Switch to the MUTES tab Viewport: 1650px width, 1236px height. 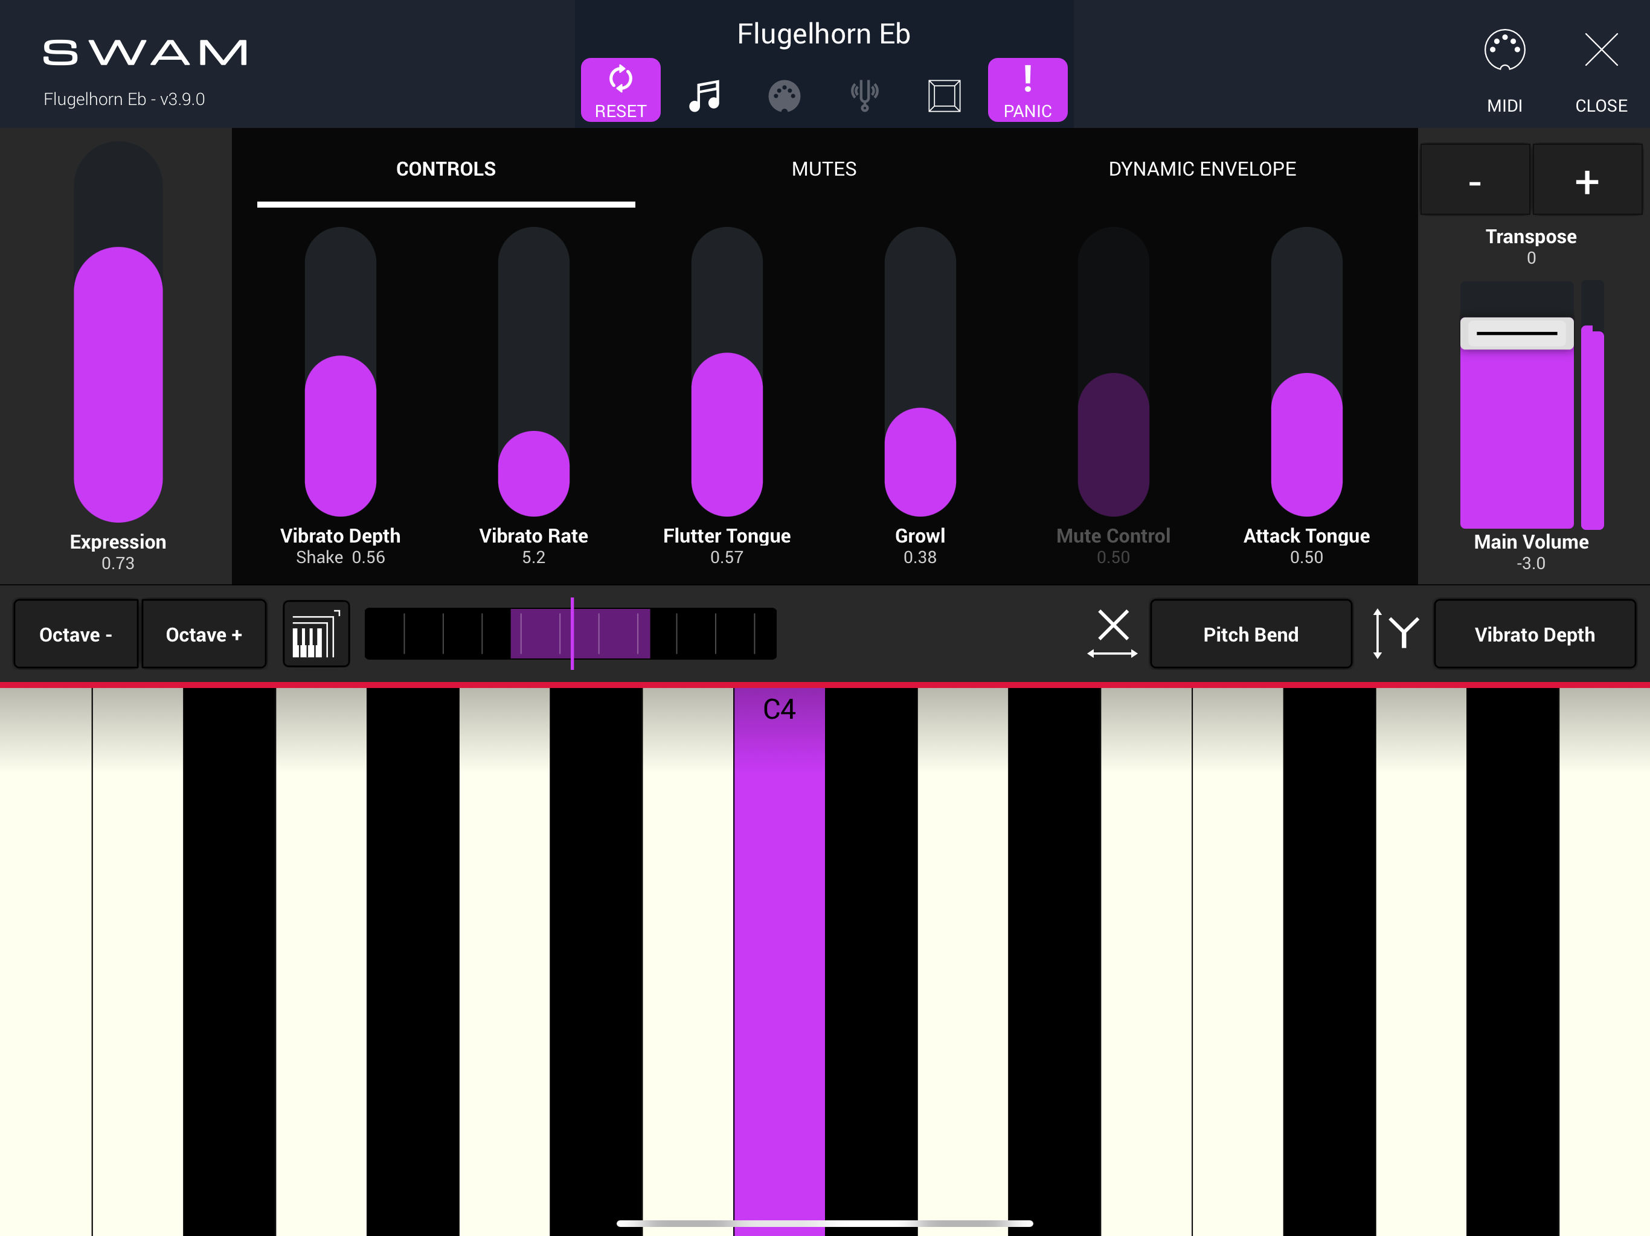tap(824, 169)
